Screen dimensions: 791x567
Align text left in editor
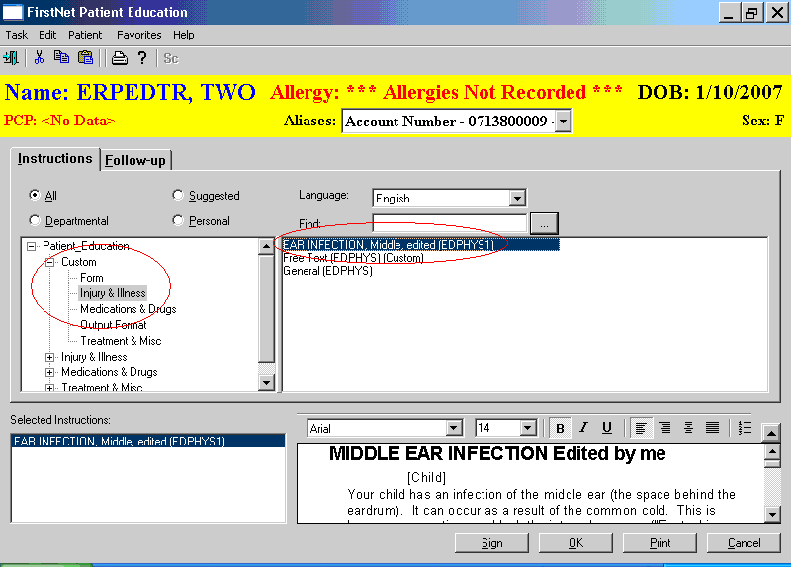click(641, 428)
